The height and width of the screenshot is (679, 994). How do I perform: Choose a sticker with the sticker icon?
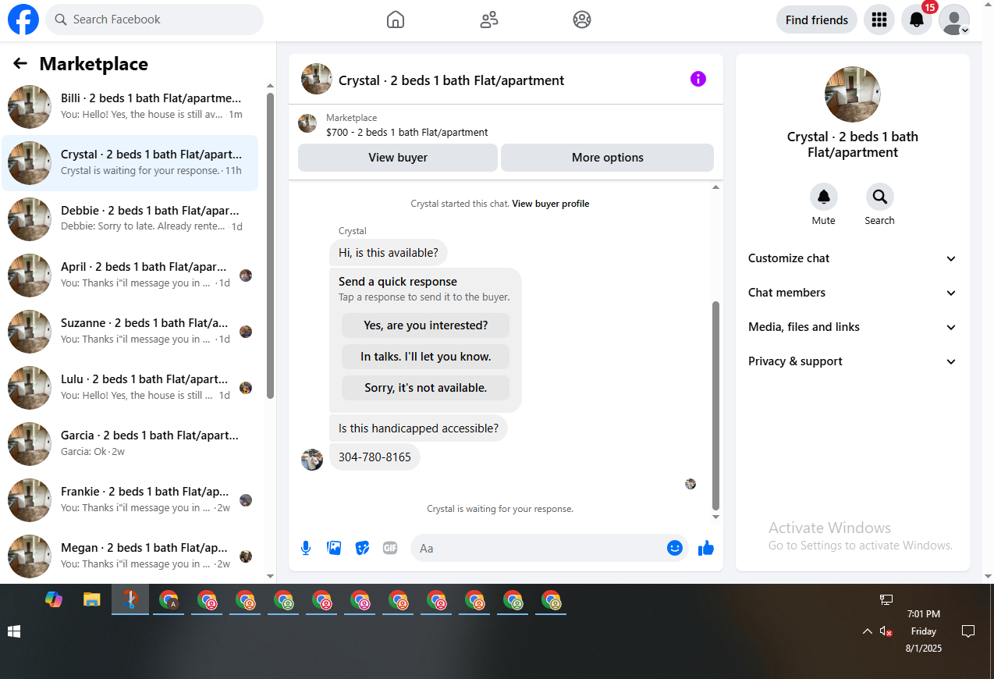[x=362, y=548]
